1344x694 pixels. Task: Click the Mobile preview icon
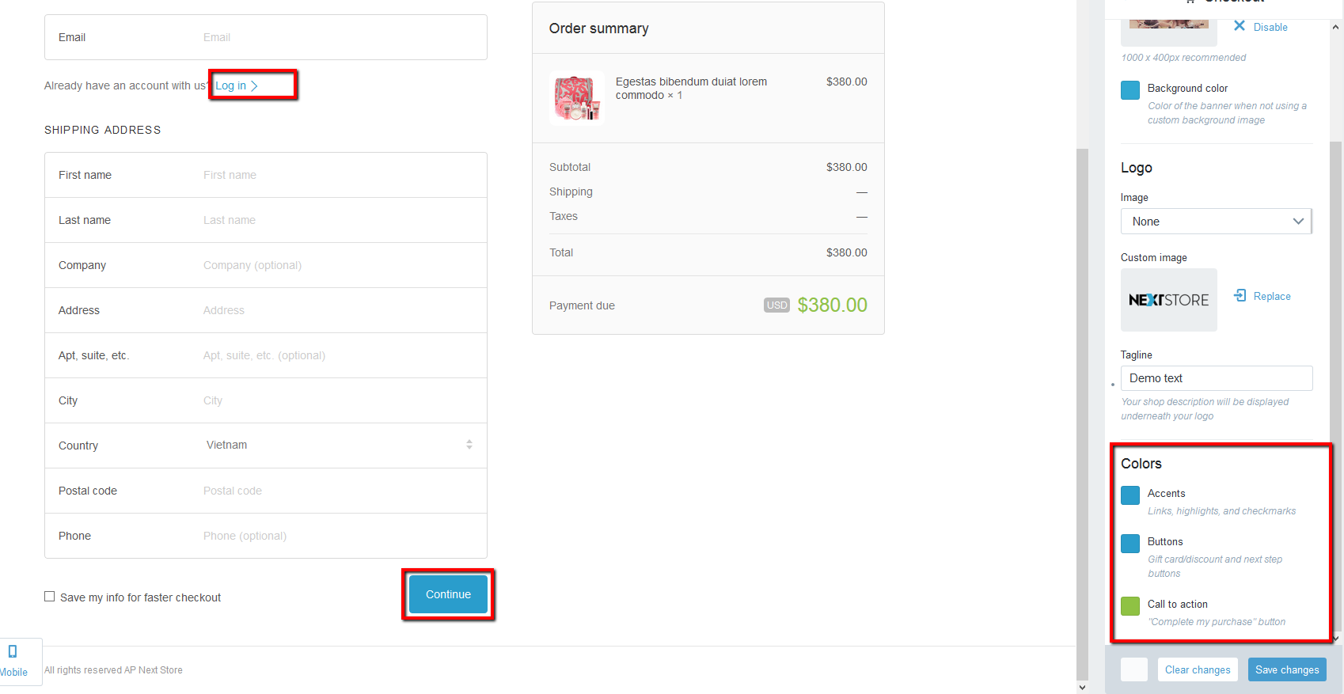click(13, 651)
